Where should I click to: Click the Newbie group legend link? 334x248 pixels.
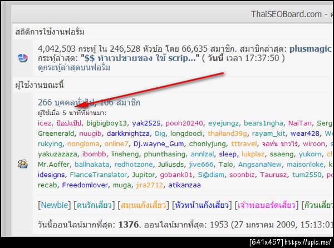[54, 205]
